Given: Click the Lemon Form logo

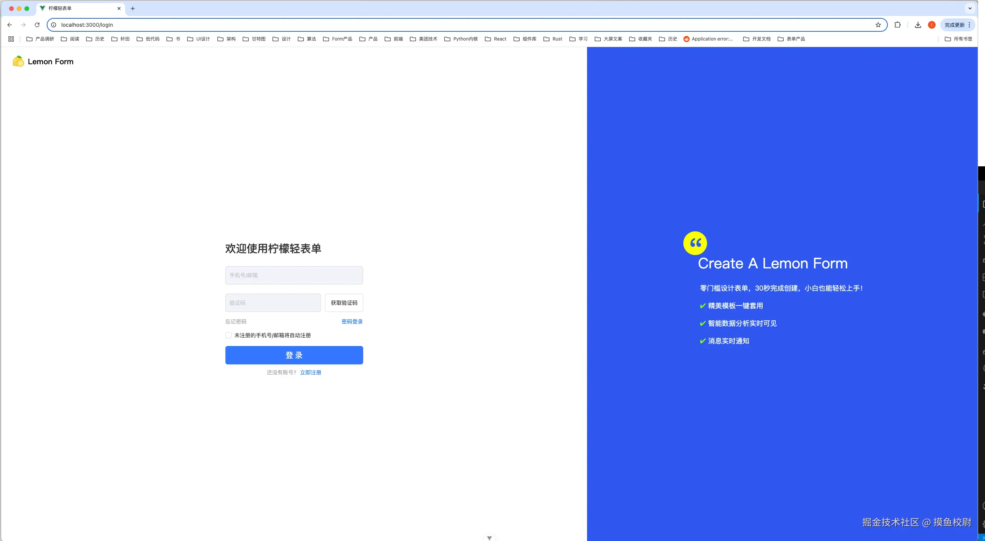Looking at the screenshot, I should [42, 61].
